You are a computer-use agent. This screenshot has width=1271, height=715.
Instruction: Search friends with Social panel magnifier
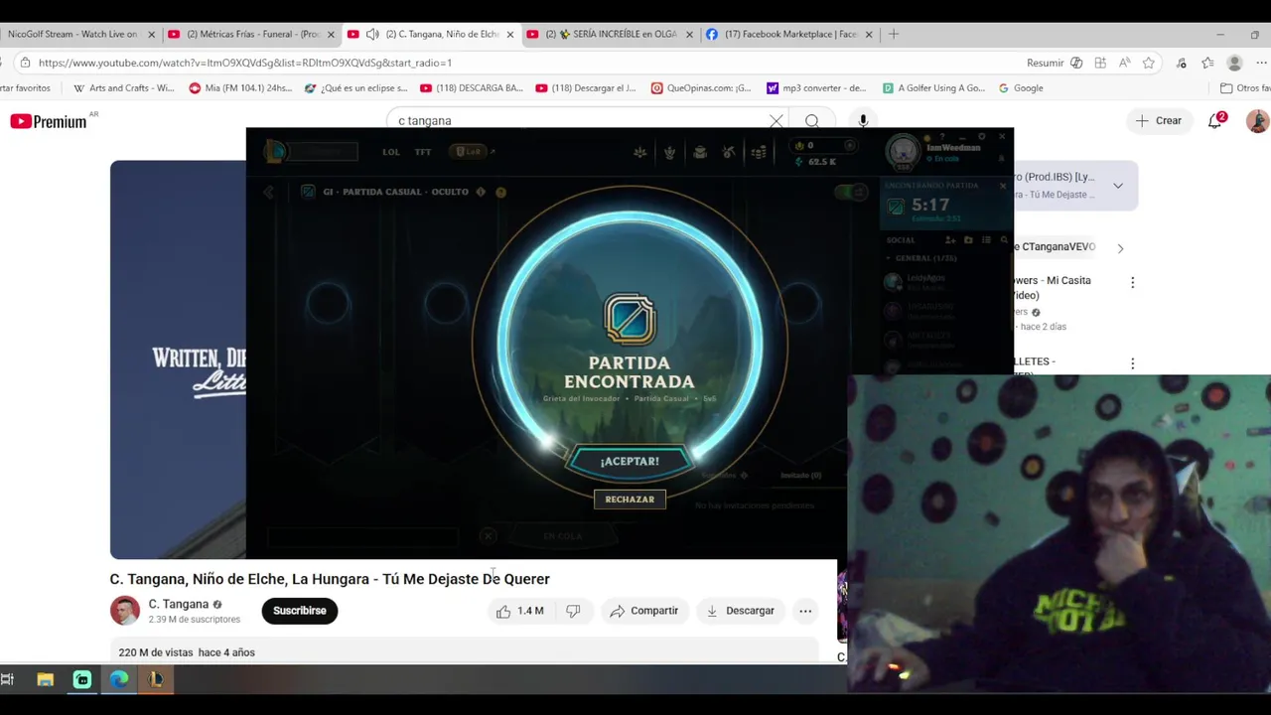(x=1004, y=239)
